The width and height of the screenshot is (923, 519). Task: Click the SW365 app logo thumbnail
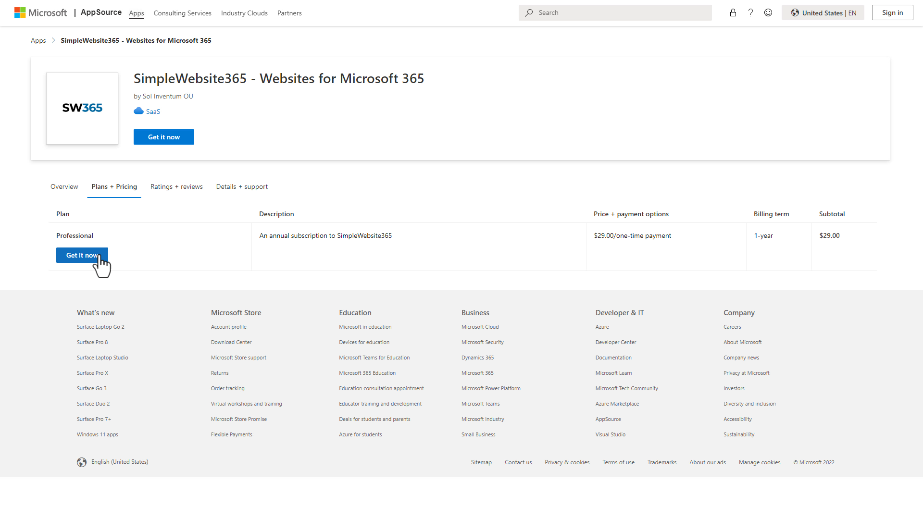(x=82, y=109)
